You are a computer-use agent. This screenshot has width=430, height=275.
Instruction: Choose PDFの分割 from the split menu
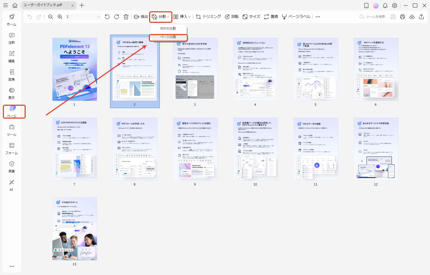tap(168, 28)
